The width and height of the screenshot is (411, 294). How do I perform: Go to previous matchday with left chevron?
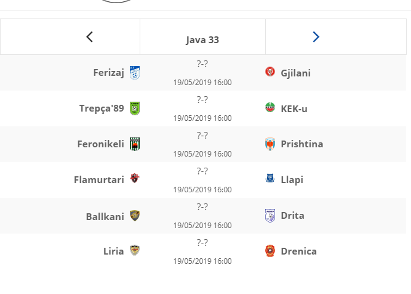pos(90,37)
